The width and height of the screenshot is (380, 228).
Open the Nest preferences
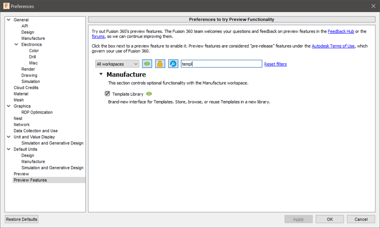[18, 118]
